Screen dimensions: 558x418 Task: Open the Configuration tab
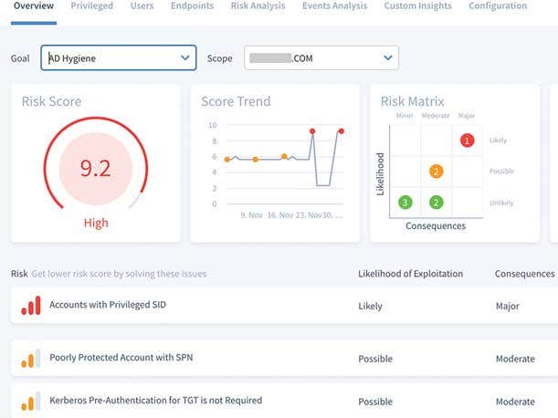(497, 6)
